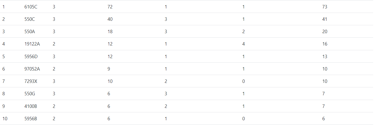Screen dimensions: 375x125
Task: Select the 550C entry
Action: point(29,19)
